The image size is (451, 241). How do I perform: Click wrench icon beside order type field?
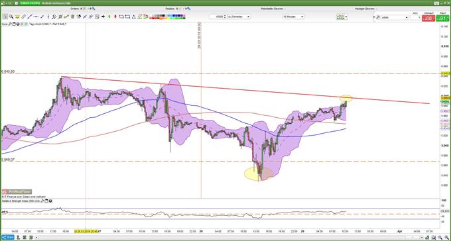pyautogui.click(x=378, y=17)
